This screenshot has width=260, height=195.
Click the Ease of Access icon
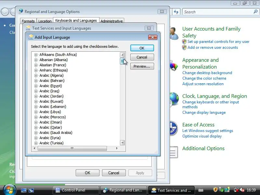point(174,128)
